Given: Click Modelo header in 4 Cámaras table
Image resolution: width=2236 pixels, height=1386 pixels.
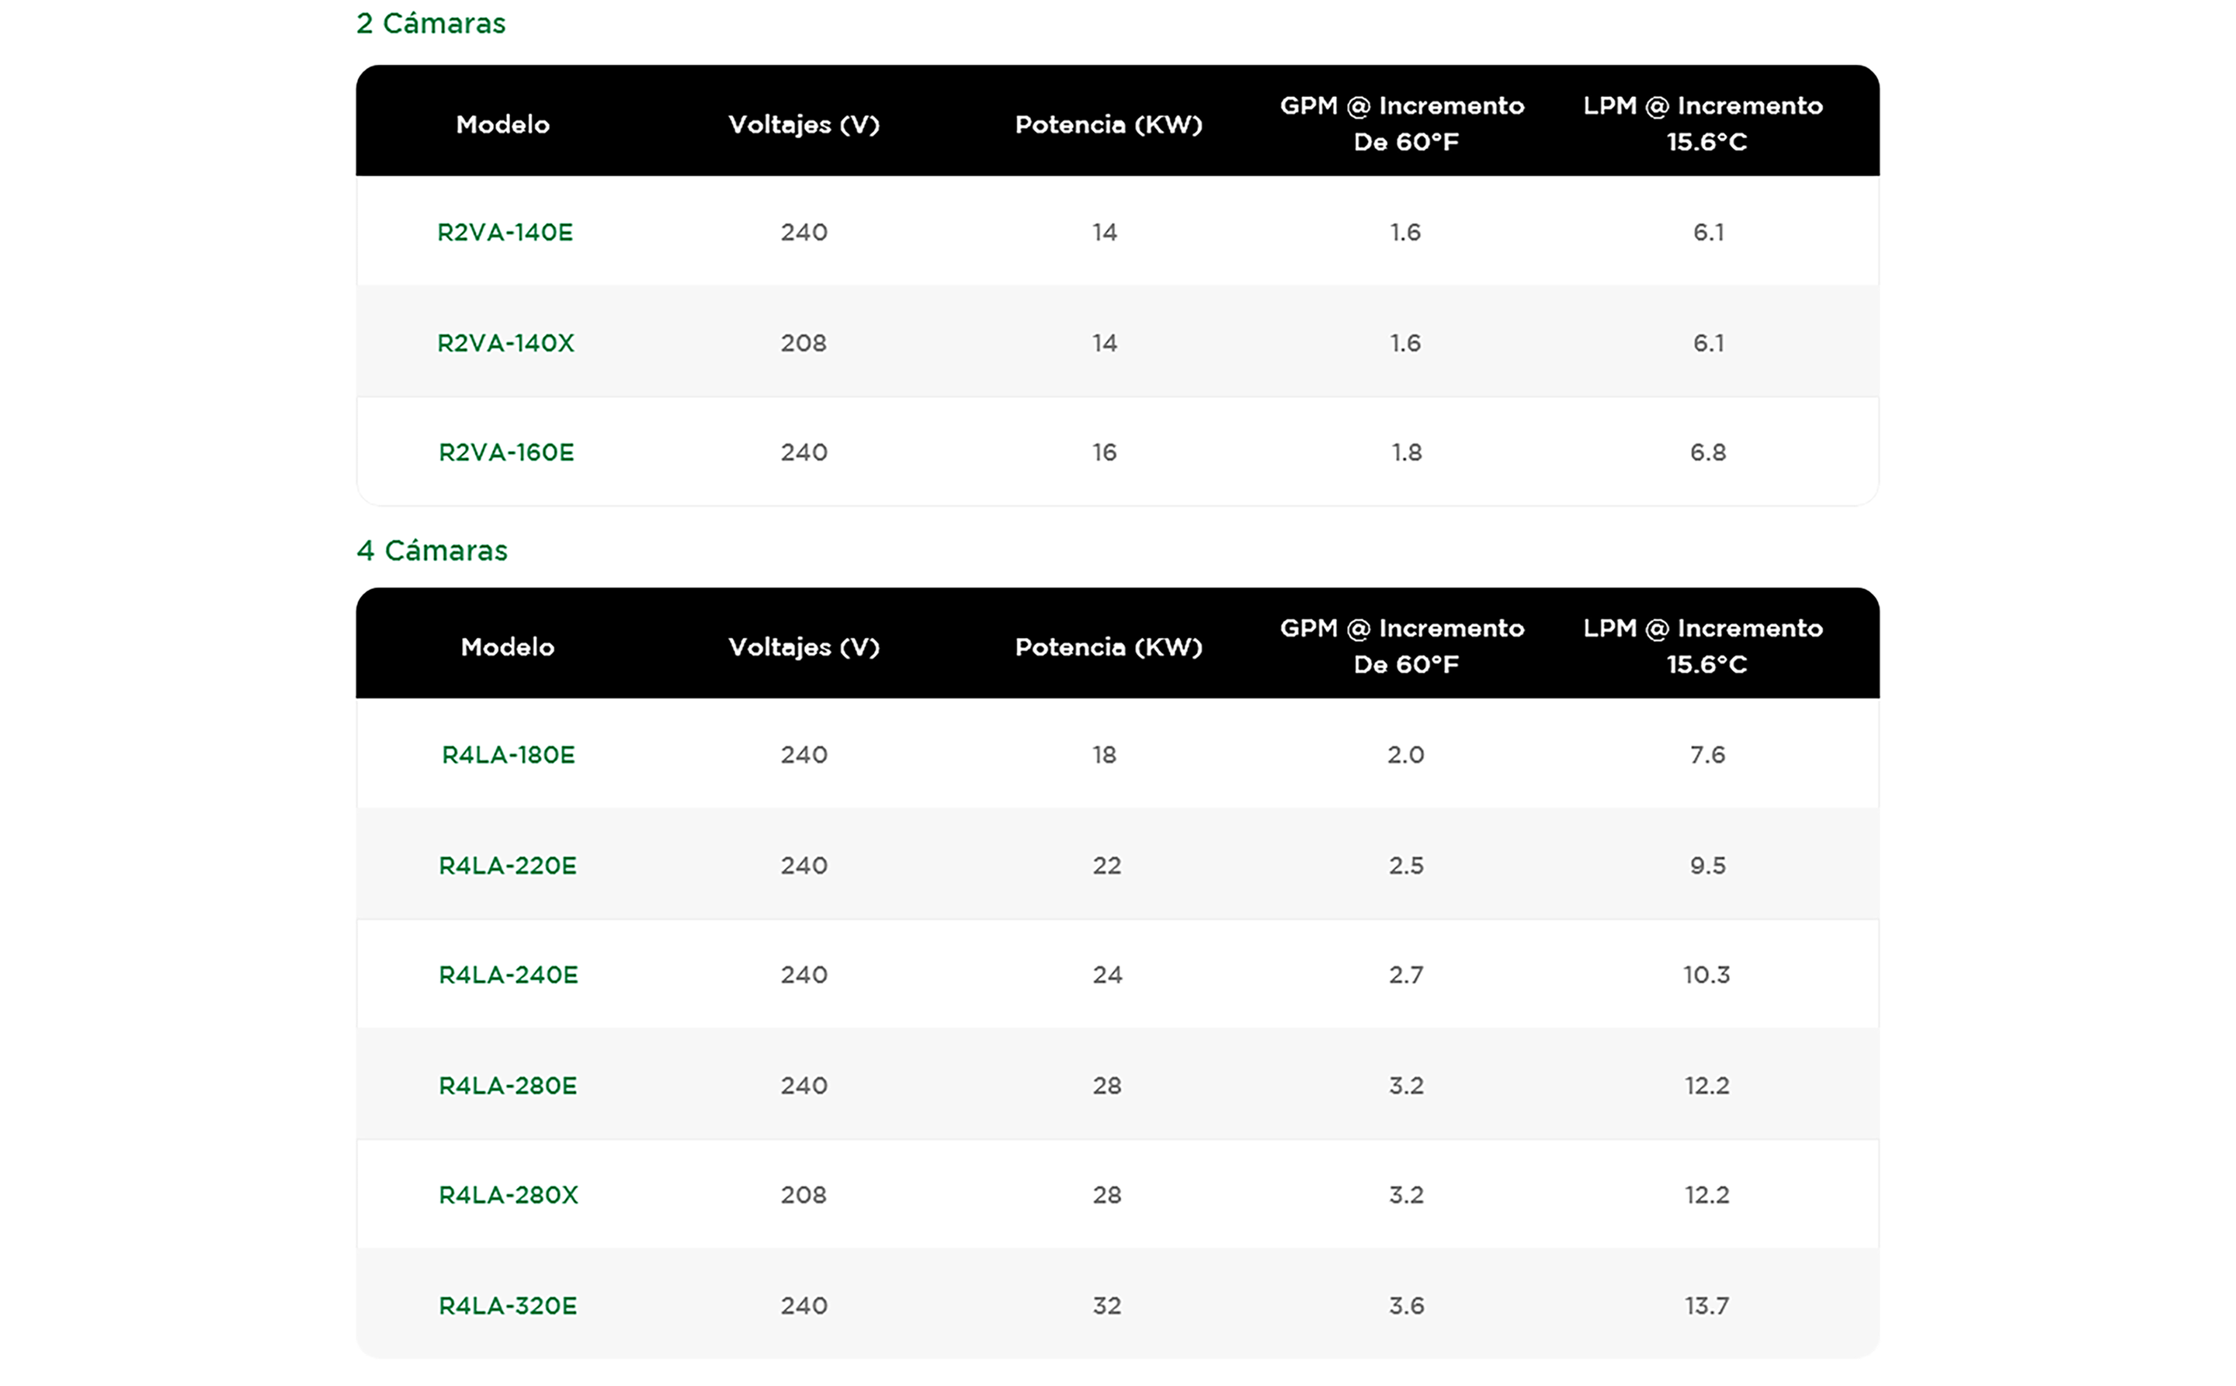Looking at the screenshot, I should click(507, 646).
